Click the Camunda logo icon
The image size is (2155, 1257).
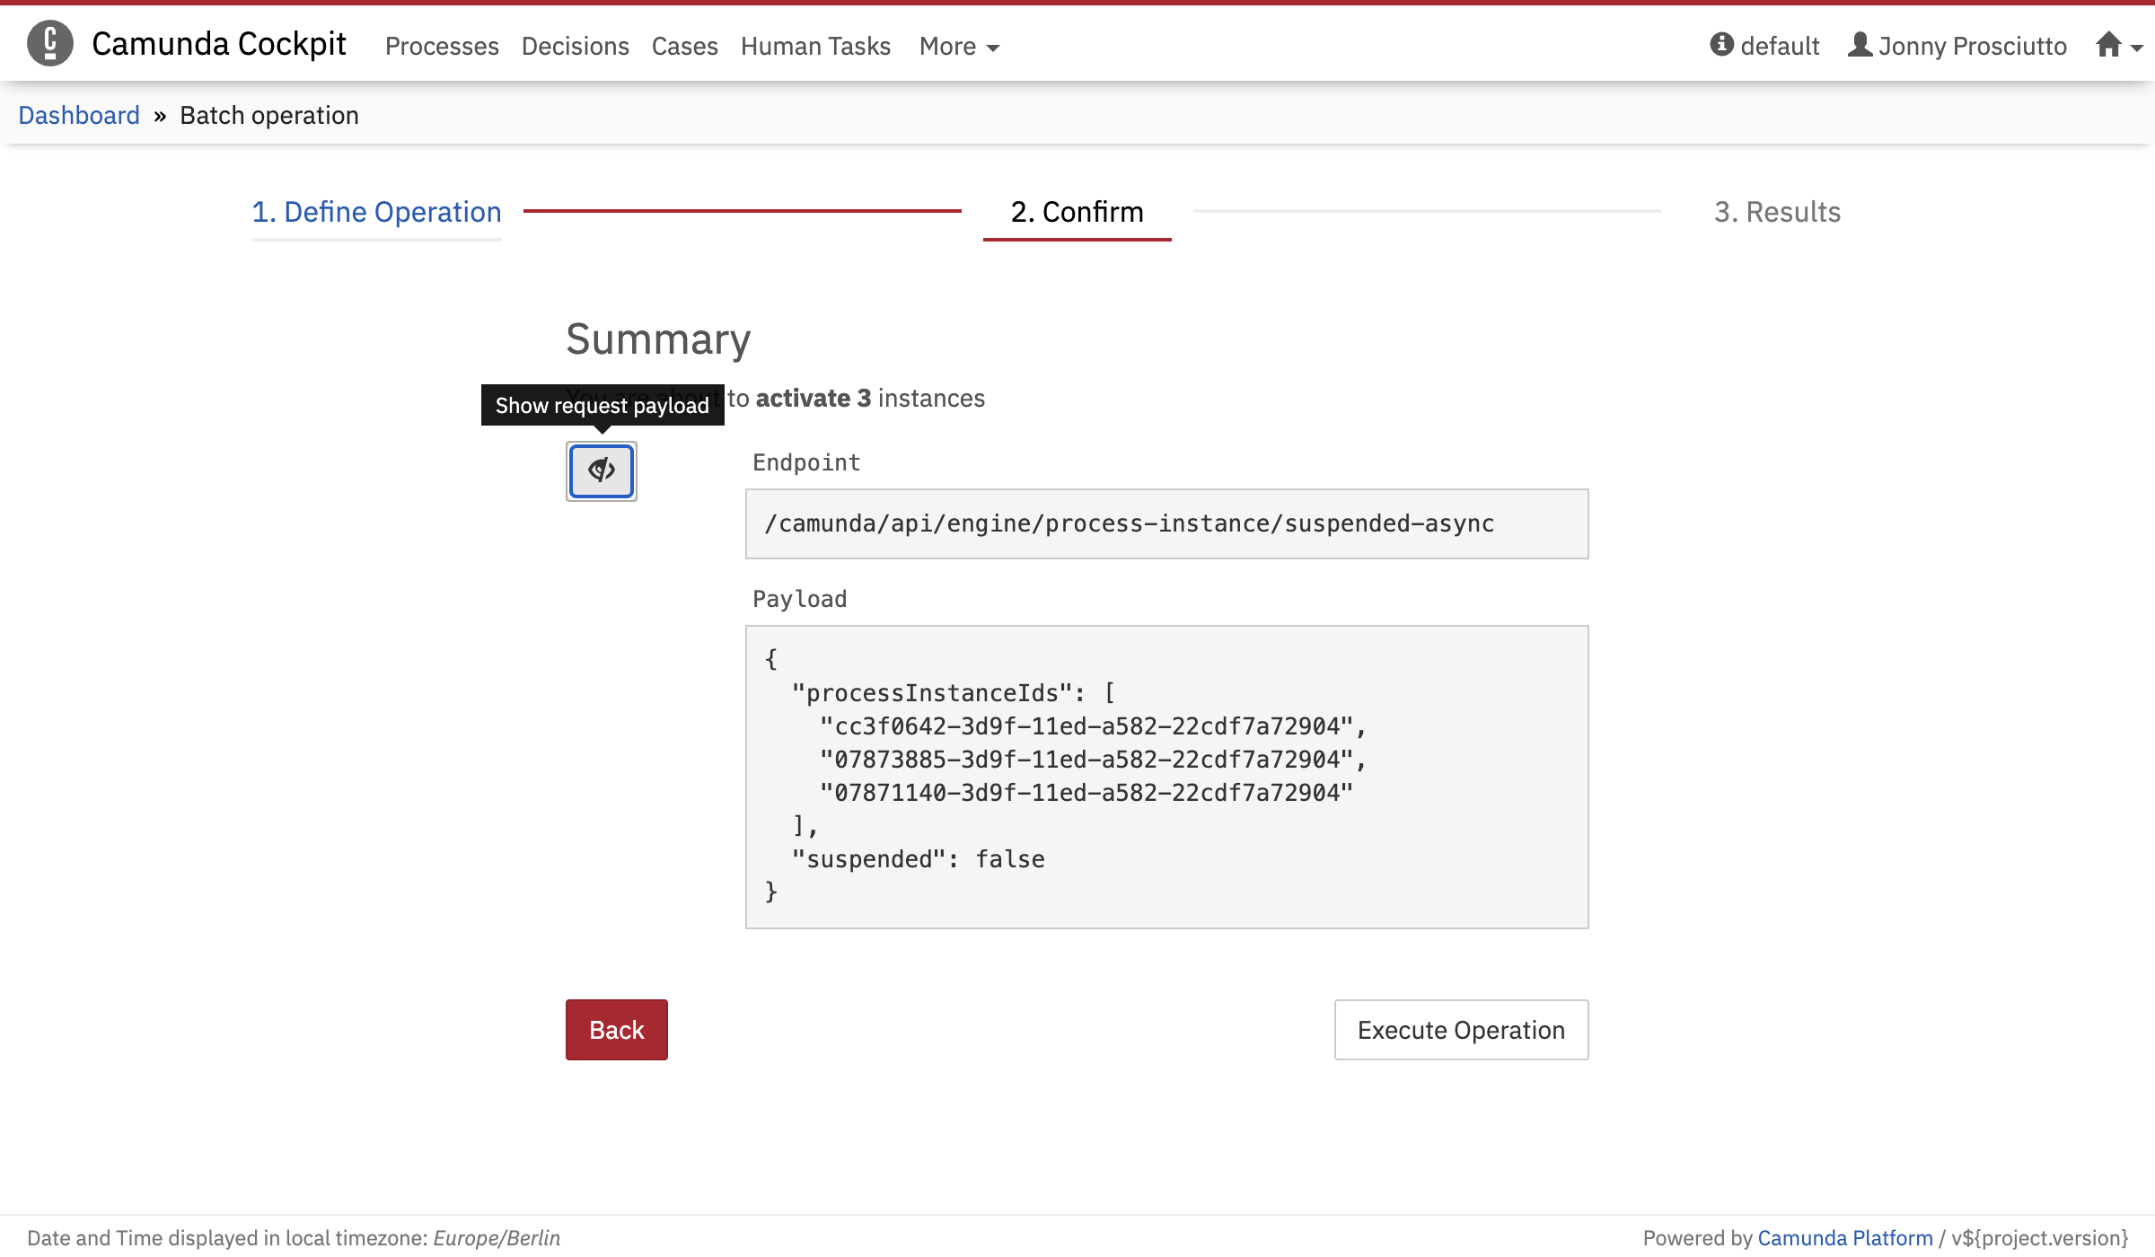(49, 43)
